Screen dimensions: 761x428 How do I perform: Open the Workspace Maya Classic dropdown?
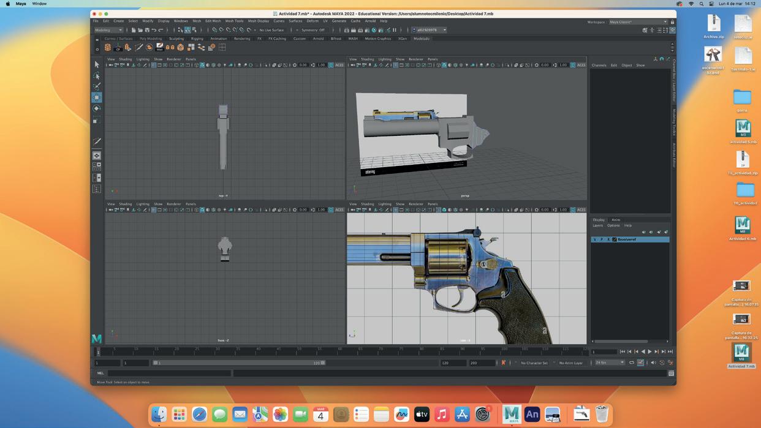click(638, 22)
